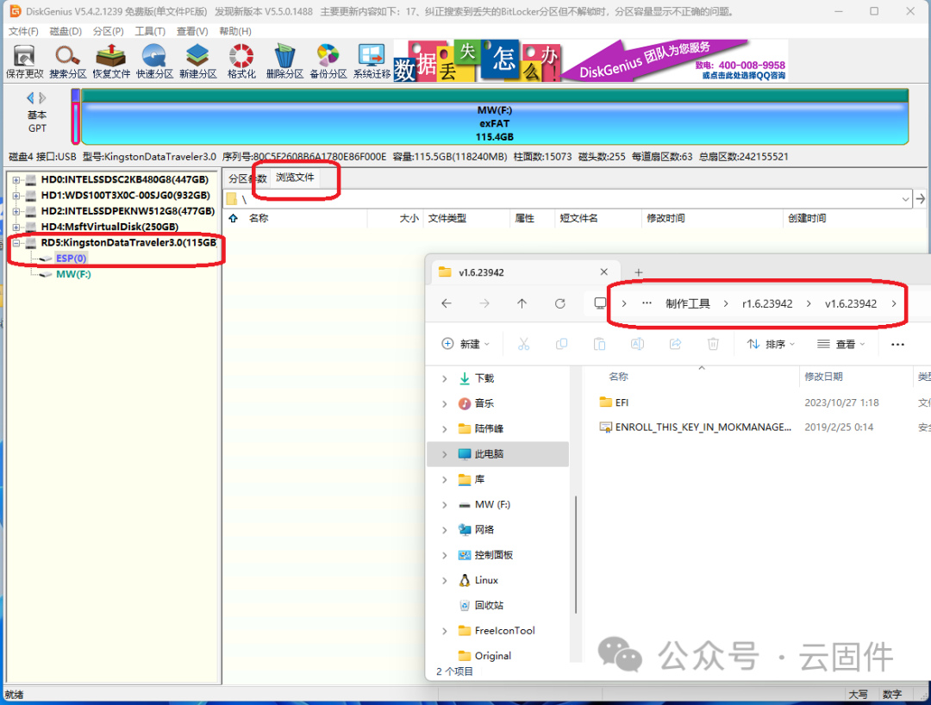Expand the HD1:WDS100T3X0C disk node
This screenshot has width=931, height=705.
point(16,196)
